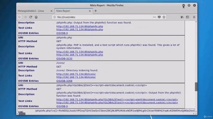This screenshot has height=119, width=213.
Task: Maximize the Firefox window
Action: (189, 5)
